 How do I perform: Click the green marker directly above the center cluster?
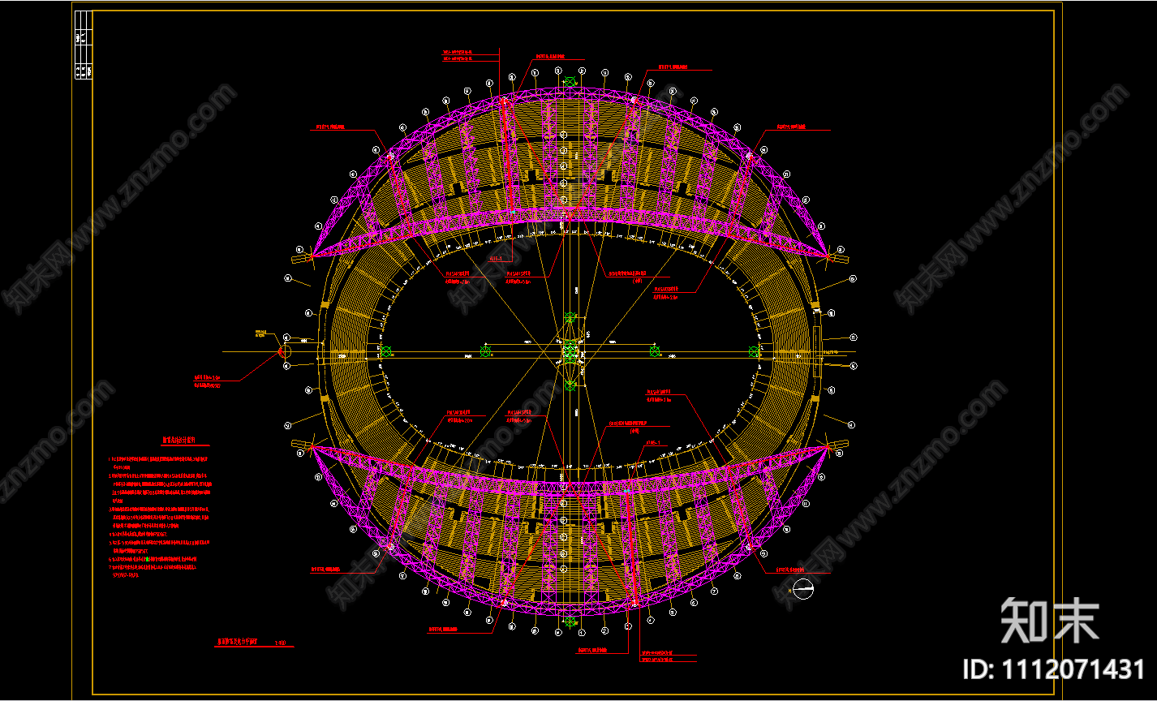570,318
